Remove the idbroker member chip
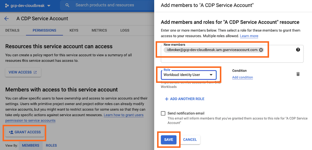This screenshot has height=150, width=312. pos(261,50)
